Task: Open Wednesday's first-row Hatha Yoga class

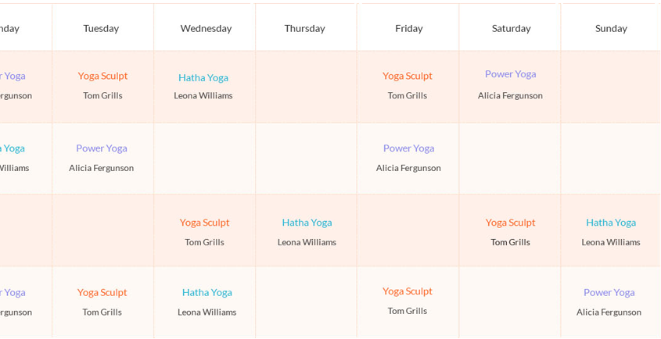Action: (x=203, y=77)
